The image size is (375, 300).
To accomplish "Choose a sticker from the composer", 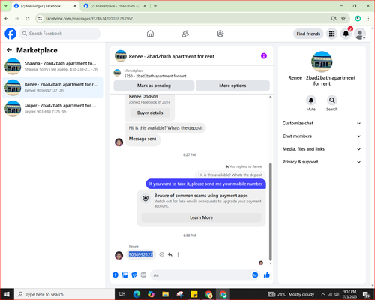I will coord(134,275).
